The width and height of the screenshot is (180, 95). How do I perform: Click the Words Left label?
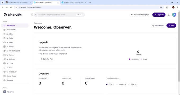tap(43, 78)
